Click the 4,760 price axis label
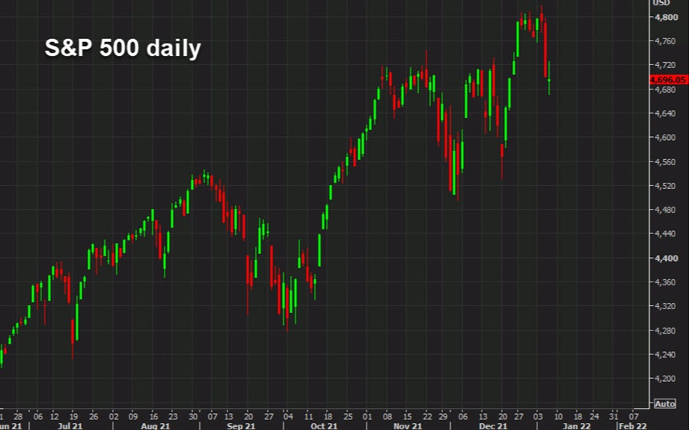The width and height of the screenshot is (689, 430). click(666, 41)
